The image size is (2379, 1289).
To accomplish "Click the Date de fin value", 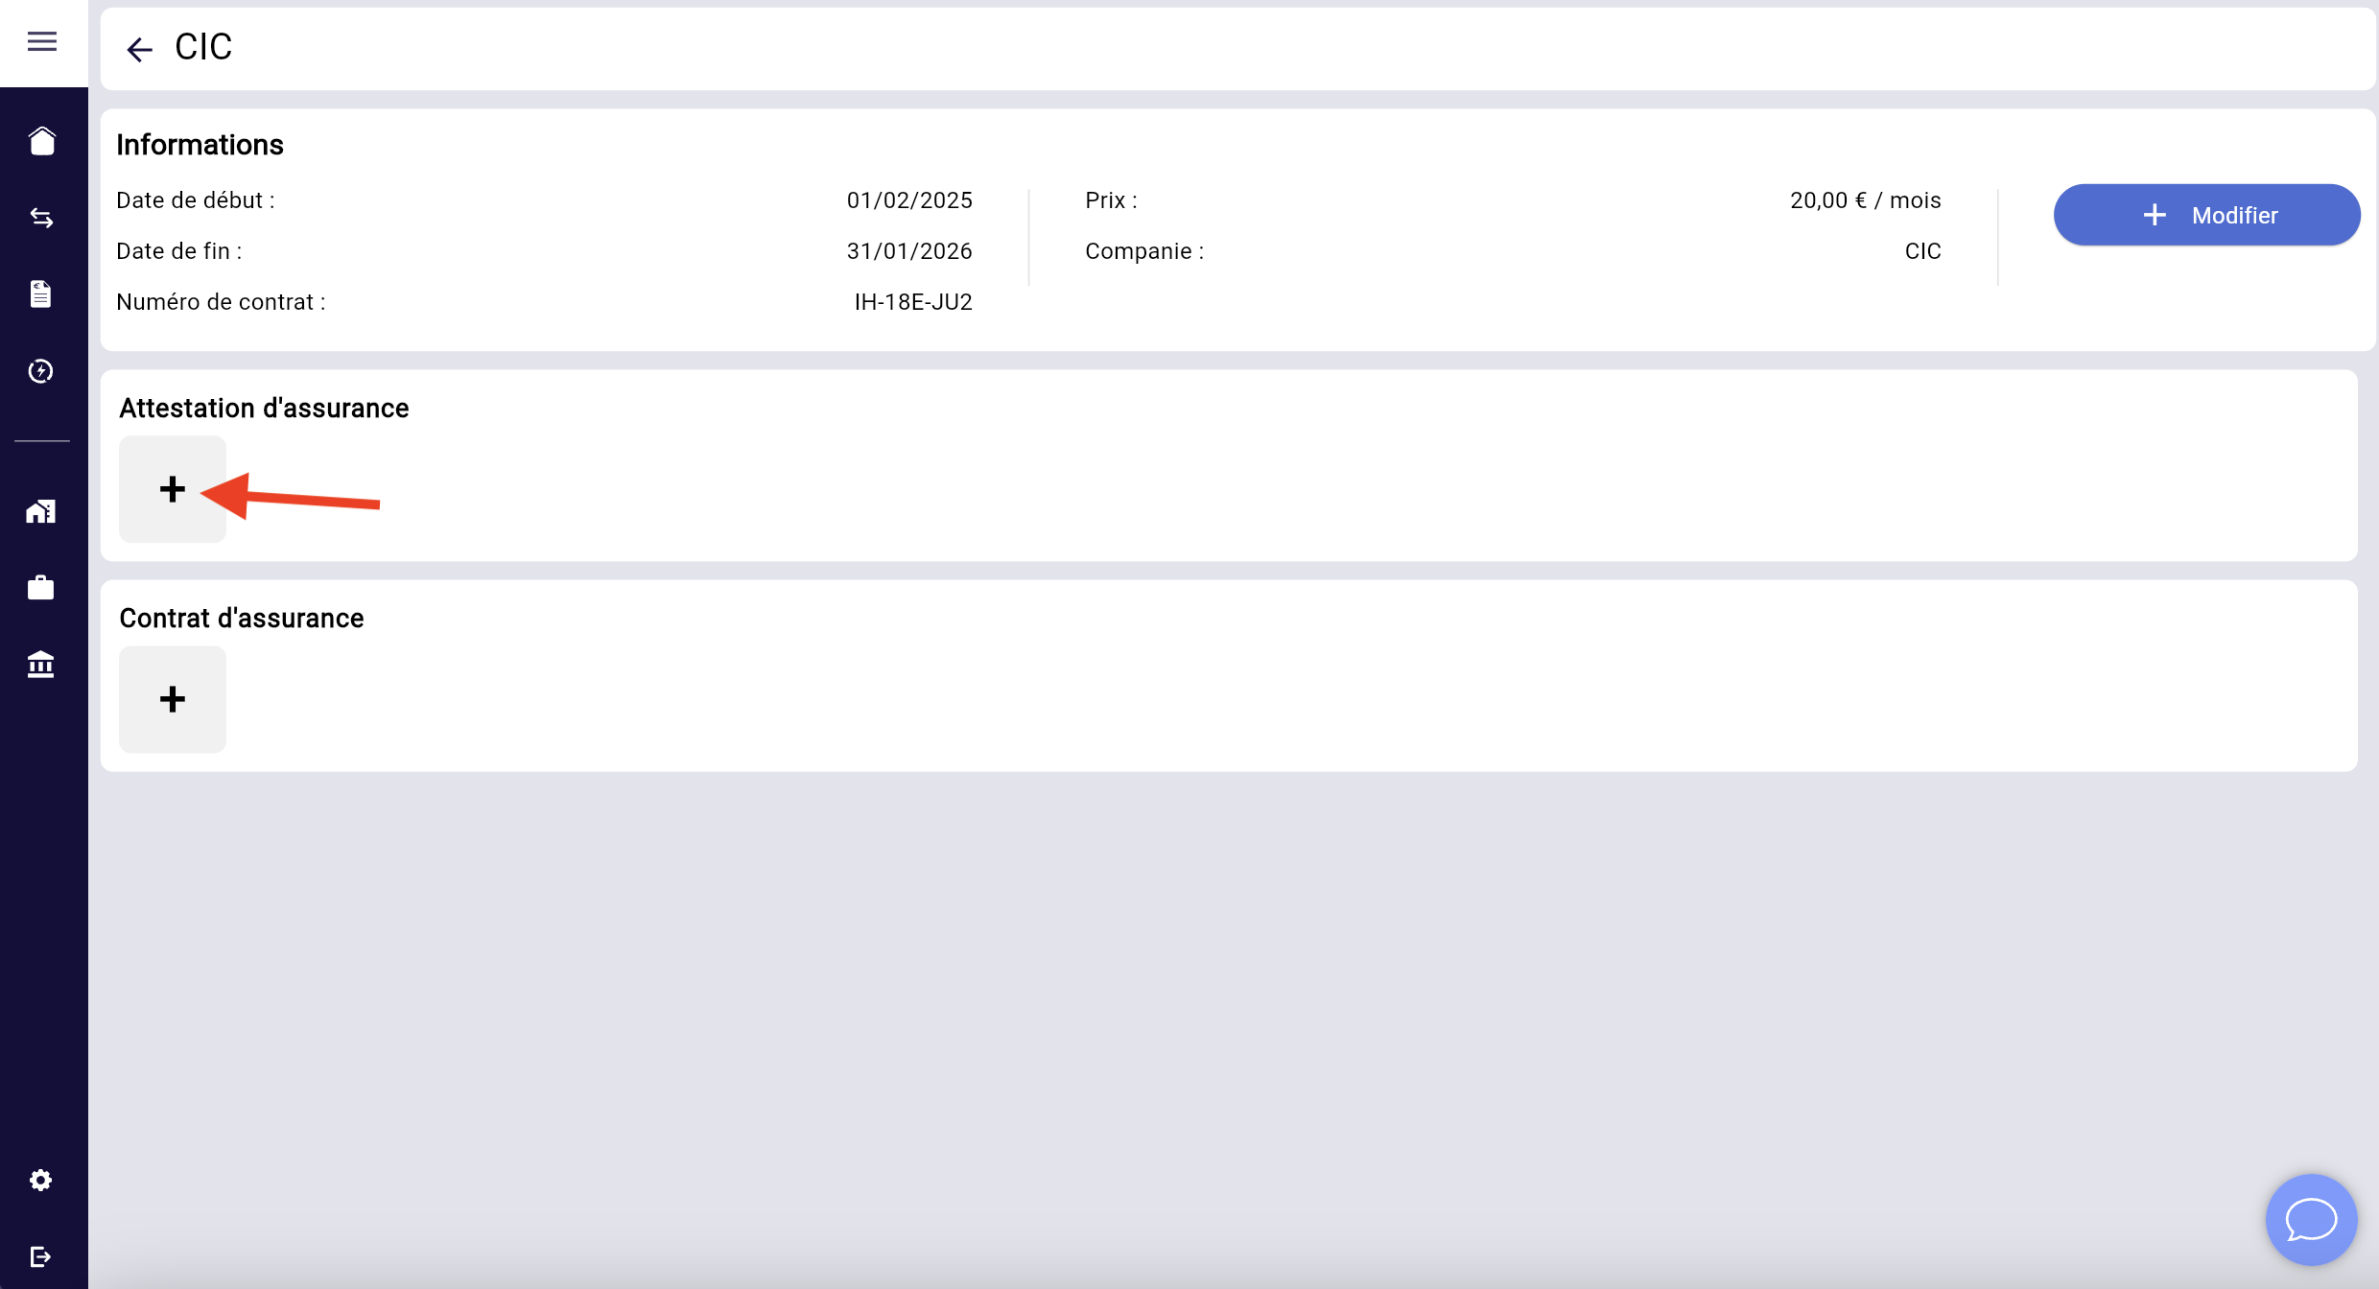I will 909,251.
